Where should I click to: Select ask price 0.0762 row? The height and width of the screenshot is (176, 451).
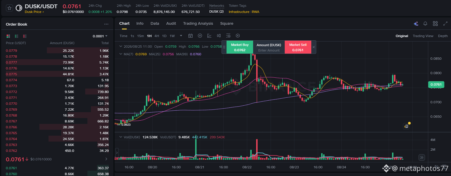point(57,151)
